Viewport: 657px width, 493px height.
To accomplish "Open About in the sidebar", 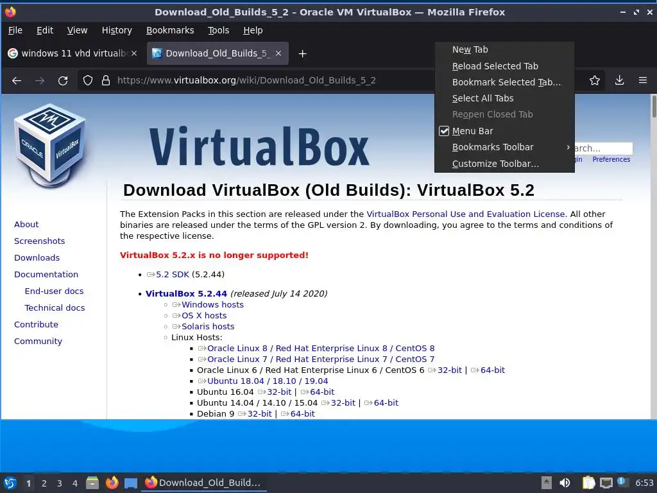I will pos(26,224).
